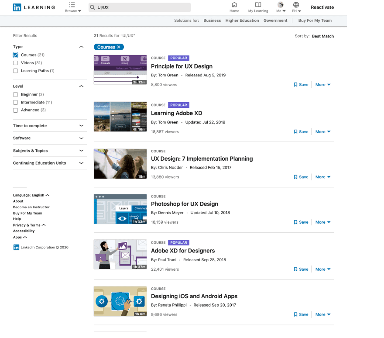The image size is (384, 338).
Task: Click the Reactivate button
Action: 323,7
